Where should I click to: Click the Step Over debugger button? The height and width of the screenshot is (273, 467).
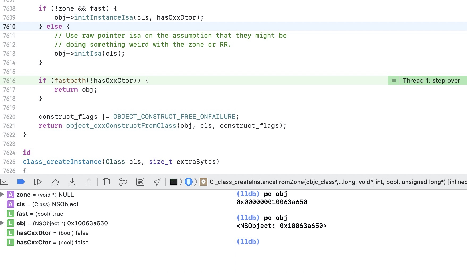tap(55, 182)
